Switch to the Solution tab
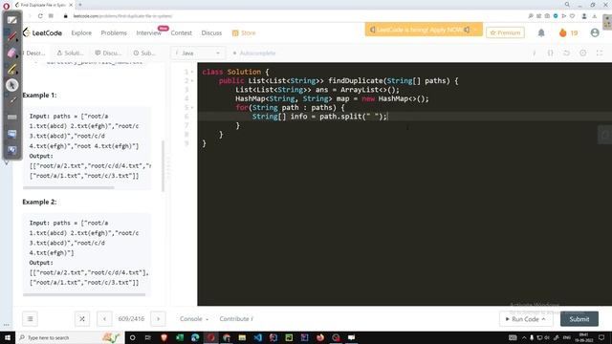612x344 pixels. (70, 54)
